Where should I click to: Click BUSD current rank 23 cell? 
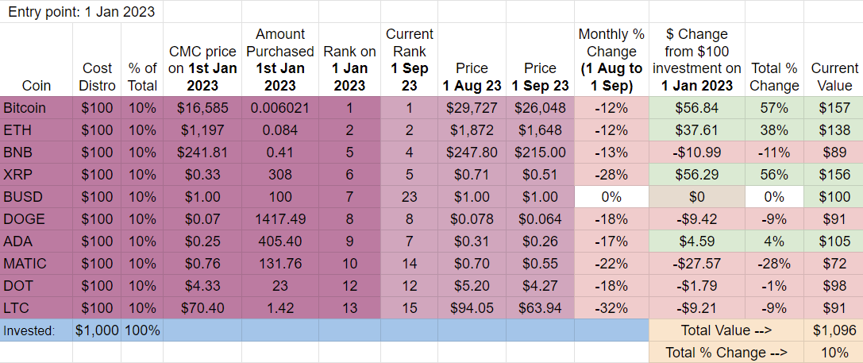(409, 197)
